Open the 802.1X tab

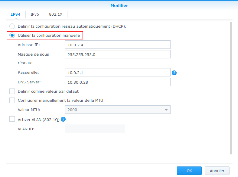pyautogui.click(x=56, y=14)
